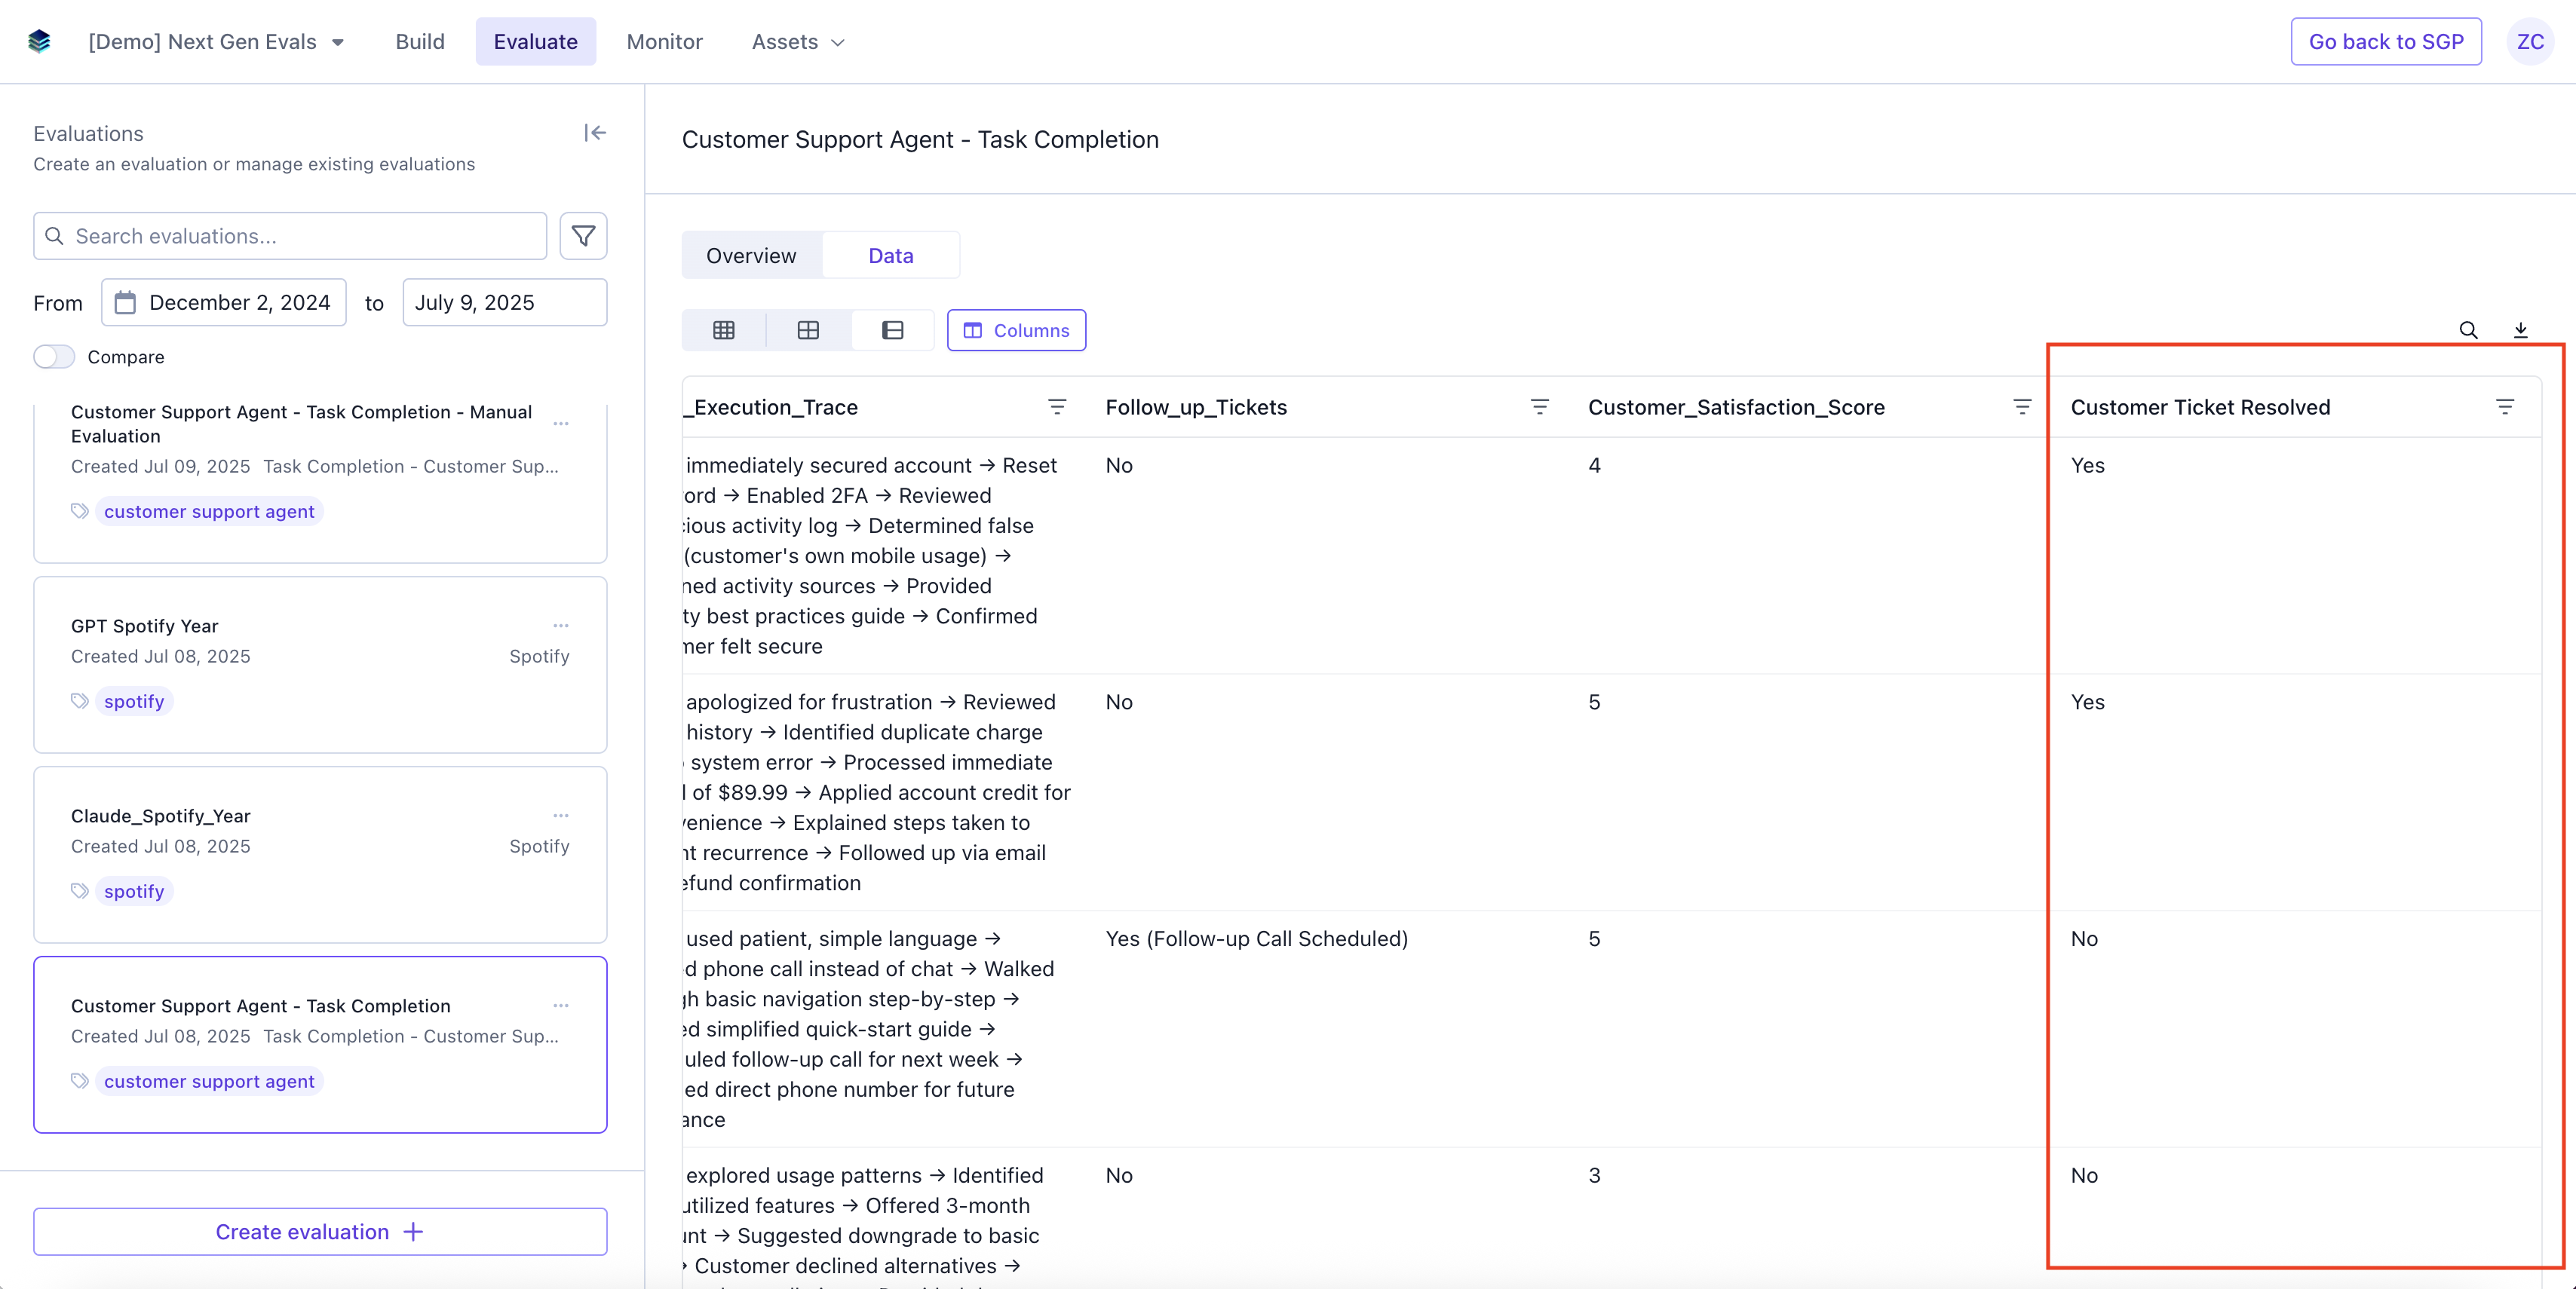The height and width of the screenshot is (1289, 2576).
Task: Collapse the Evaluations sidebar panel
Action: [595, 133]
